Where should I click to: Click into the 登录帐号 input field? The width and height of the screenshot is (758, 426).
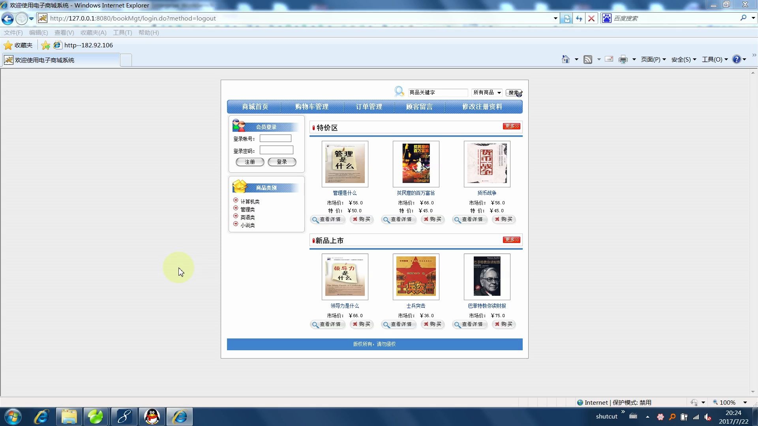point(275,138)
